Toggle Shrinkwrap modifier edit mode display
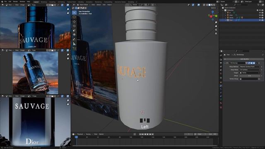This screenshot has width=265, height=149. (249, 63)
